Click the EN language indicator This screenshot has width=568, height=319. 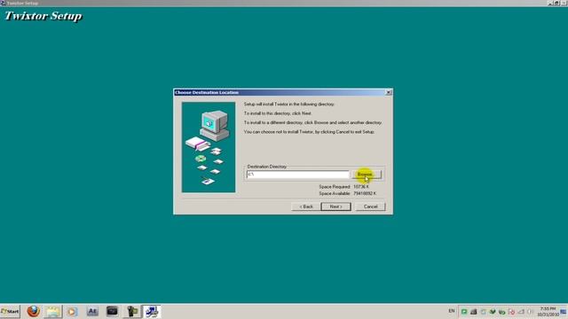coord(452,311)
